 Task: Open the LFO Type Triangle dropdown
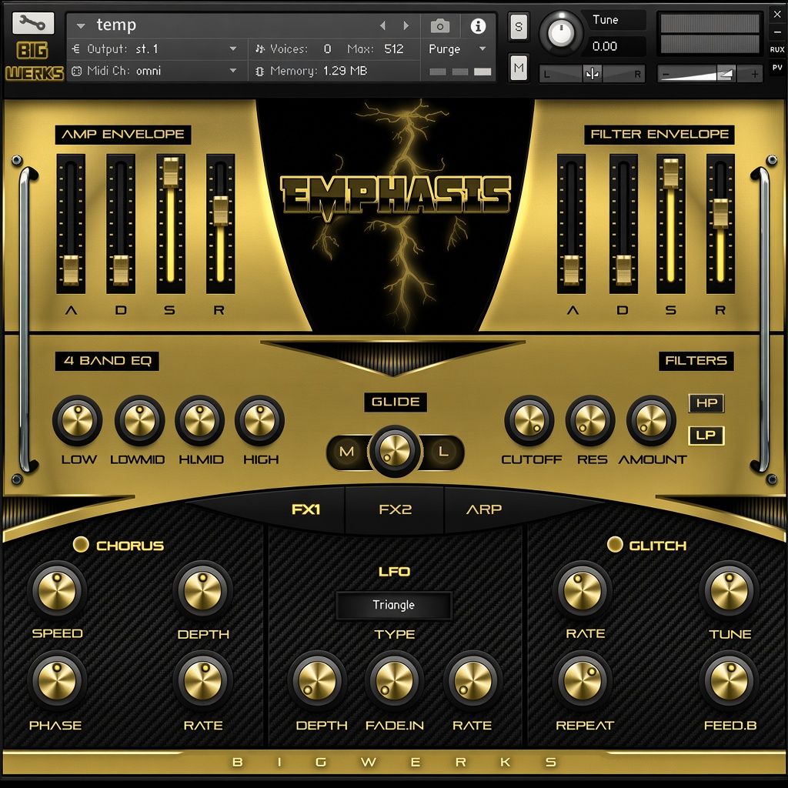(394, 605)
